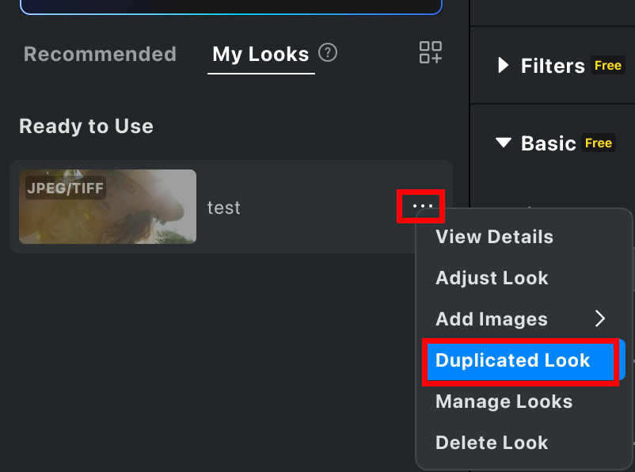Viewport: 635px width, 472px height.
Task: Click the Free badge next to Basic
Action: (598, 143)
